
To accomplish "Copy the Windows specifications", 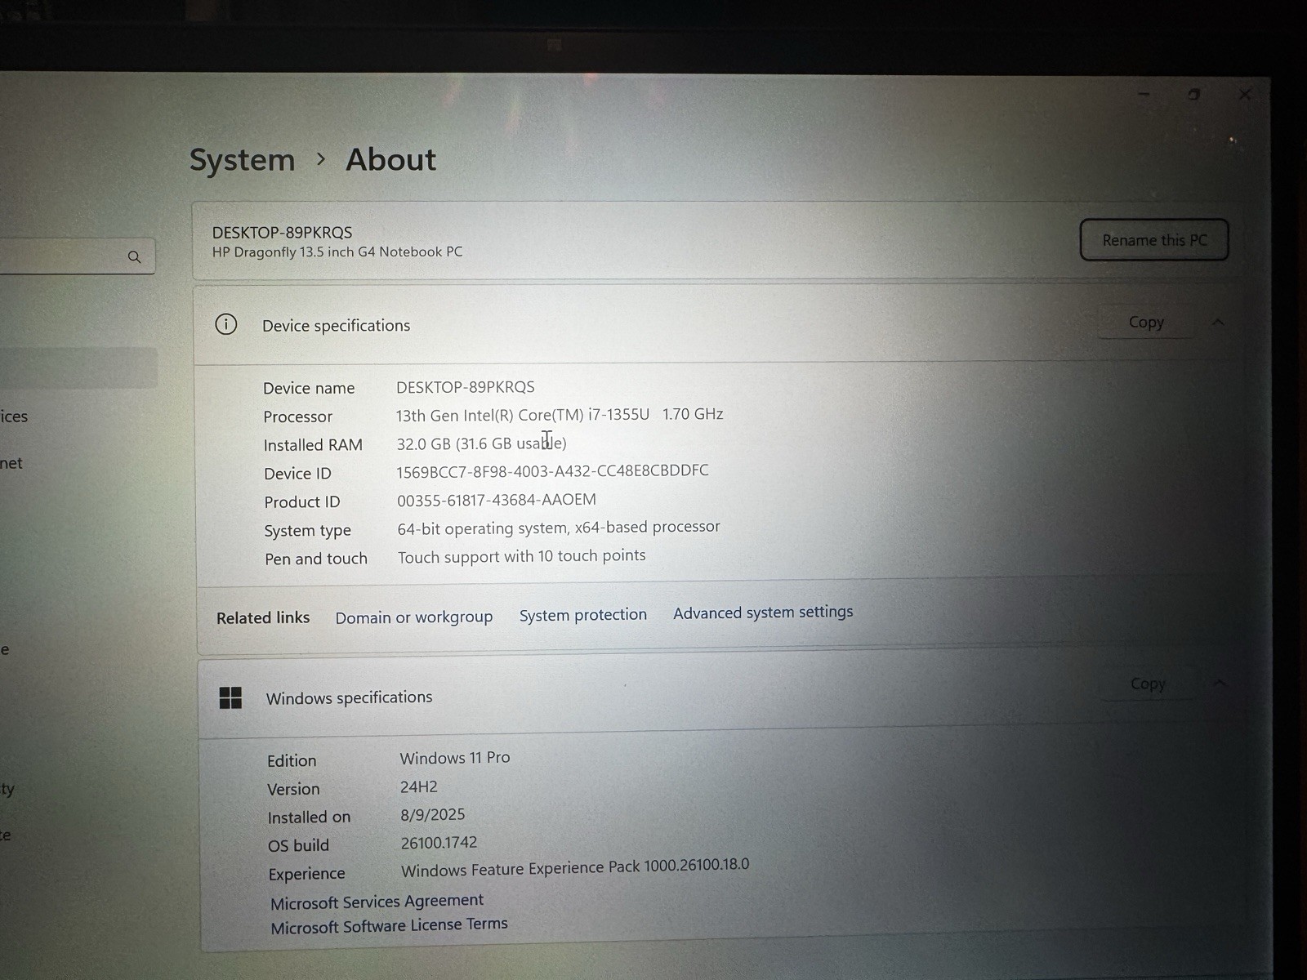I will [1148, 684].
